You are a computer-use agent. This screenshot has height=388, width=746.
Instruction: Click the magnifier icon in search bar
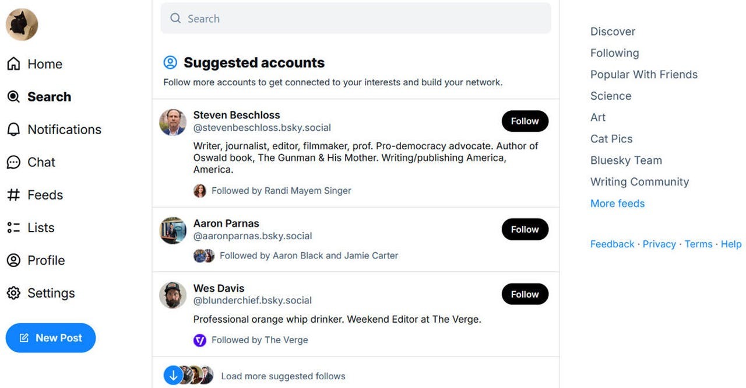click(x=175, y=19)
